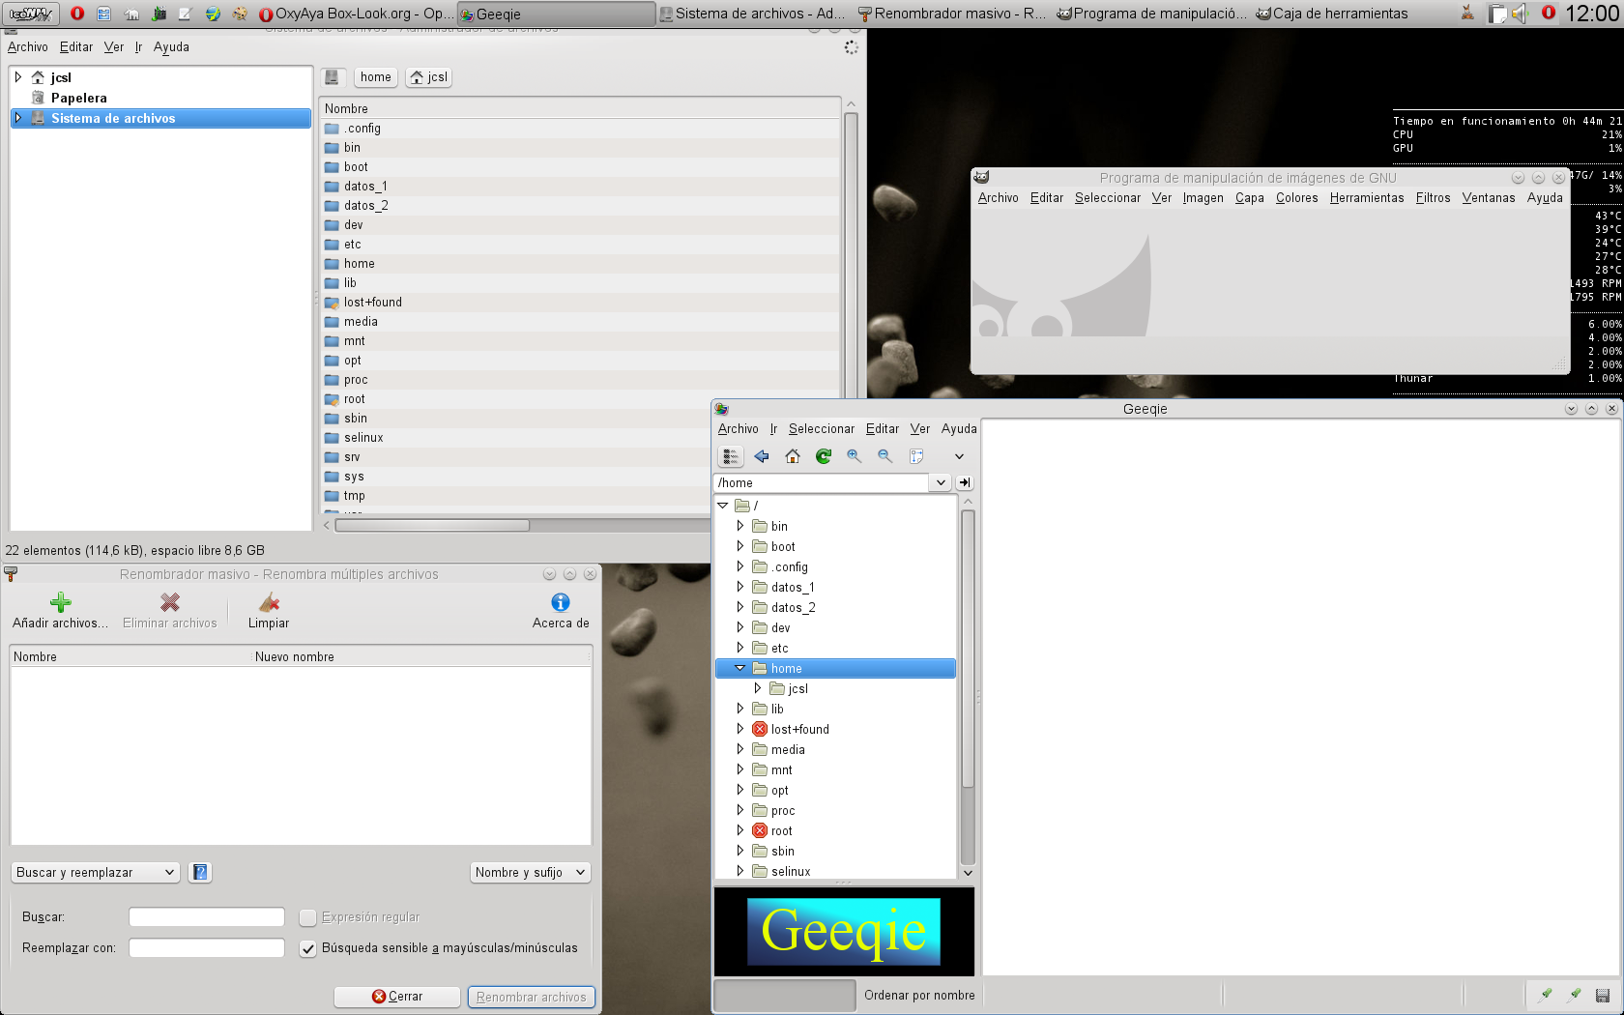Click Ordenar por nombre in Geeqie status bar
Screen dimensions: 1624x1015
click(919, 995)
